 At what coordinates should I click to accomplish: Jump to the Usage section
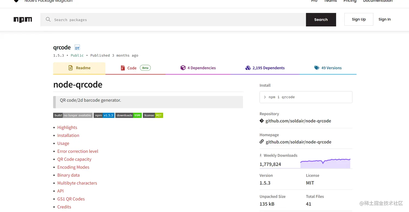pyautogui.click(x=63, y=143)
